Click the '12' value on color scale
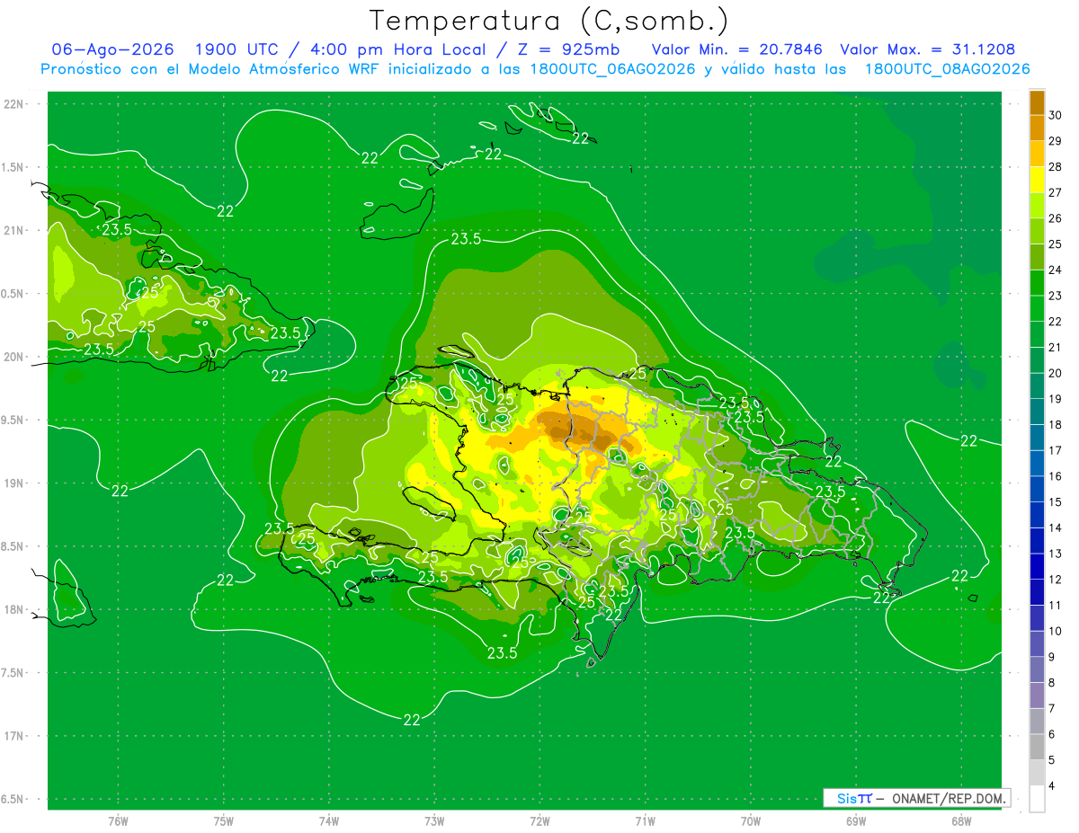Viewport: 1079px width, 833px height. point(1056,580)
